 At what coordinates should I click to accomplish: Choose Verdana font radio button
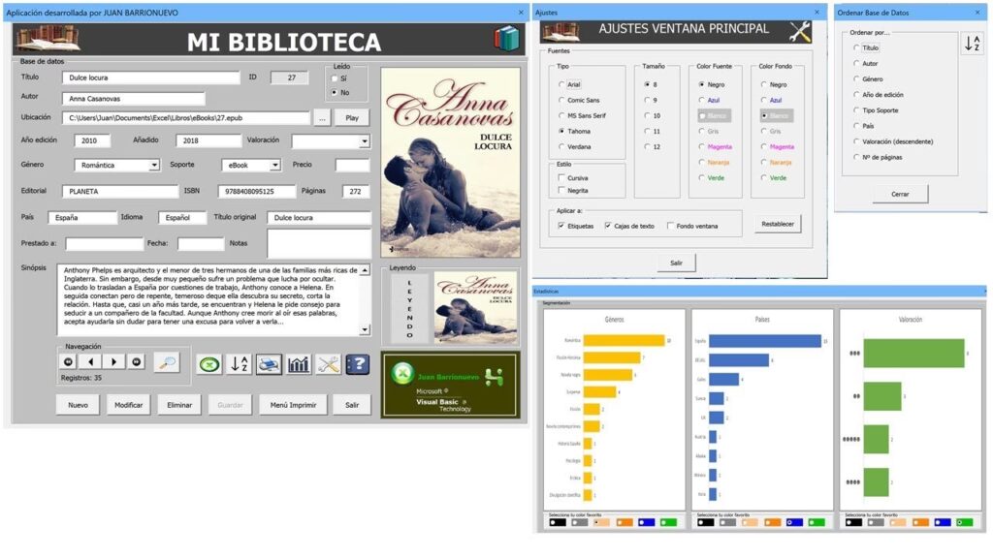click(561, 147)
